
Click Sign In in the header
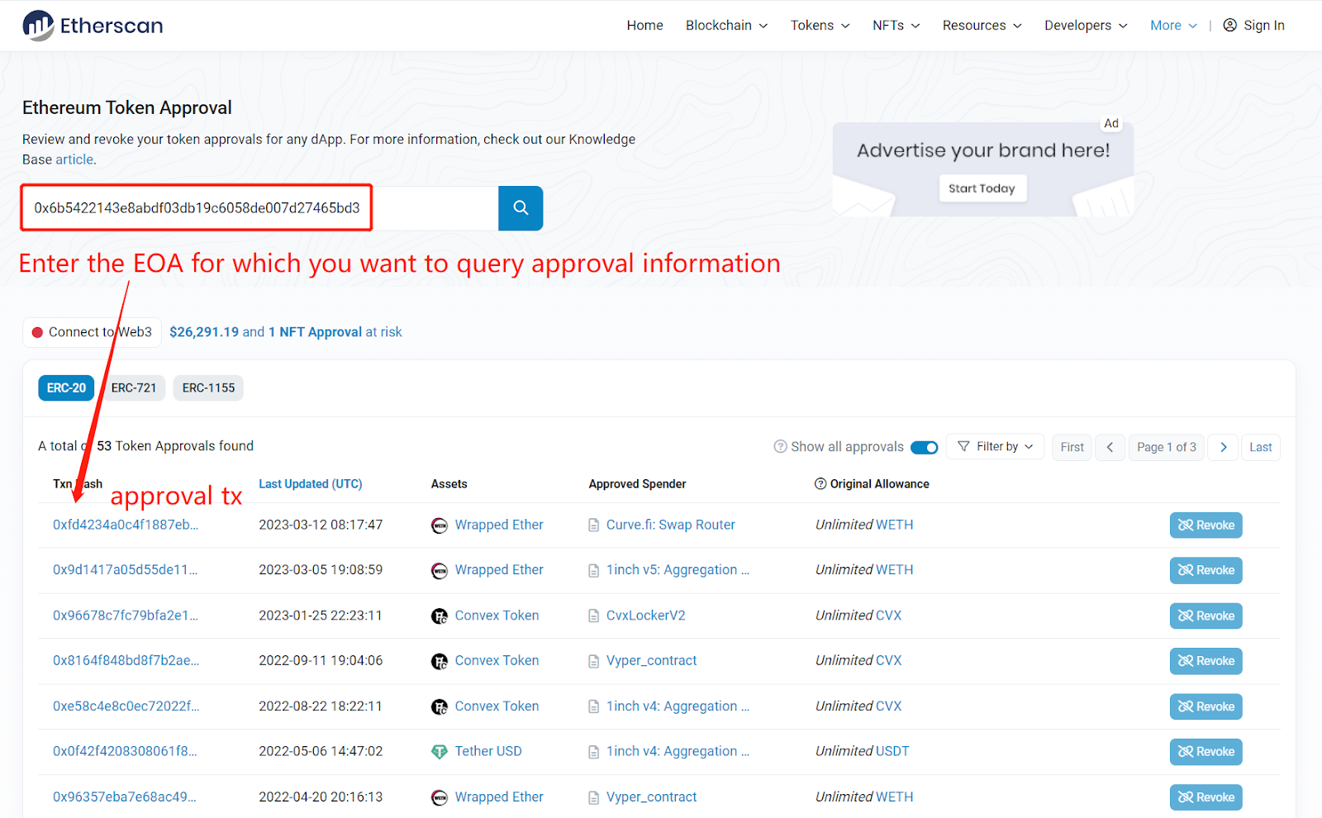1253,26
